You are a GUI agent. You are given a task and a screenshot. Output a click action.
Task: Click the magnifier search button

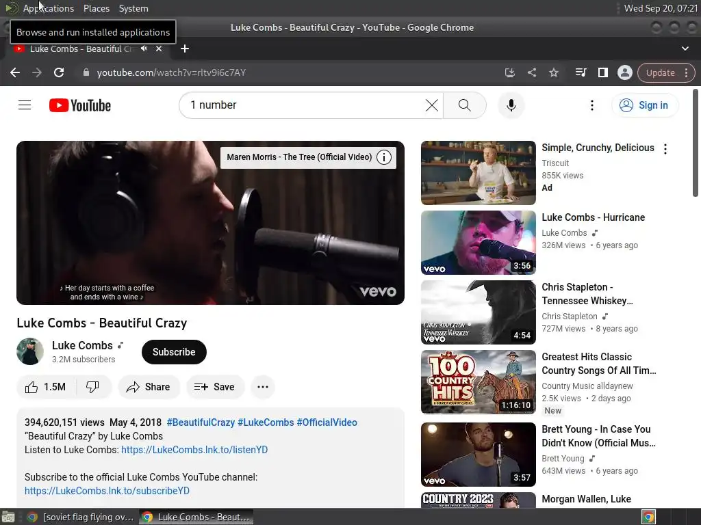click(465, 105)
